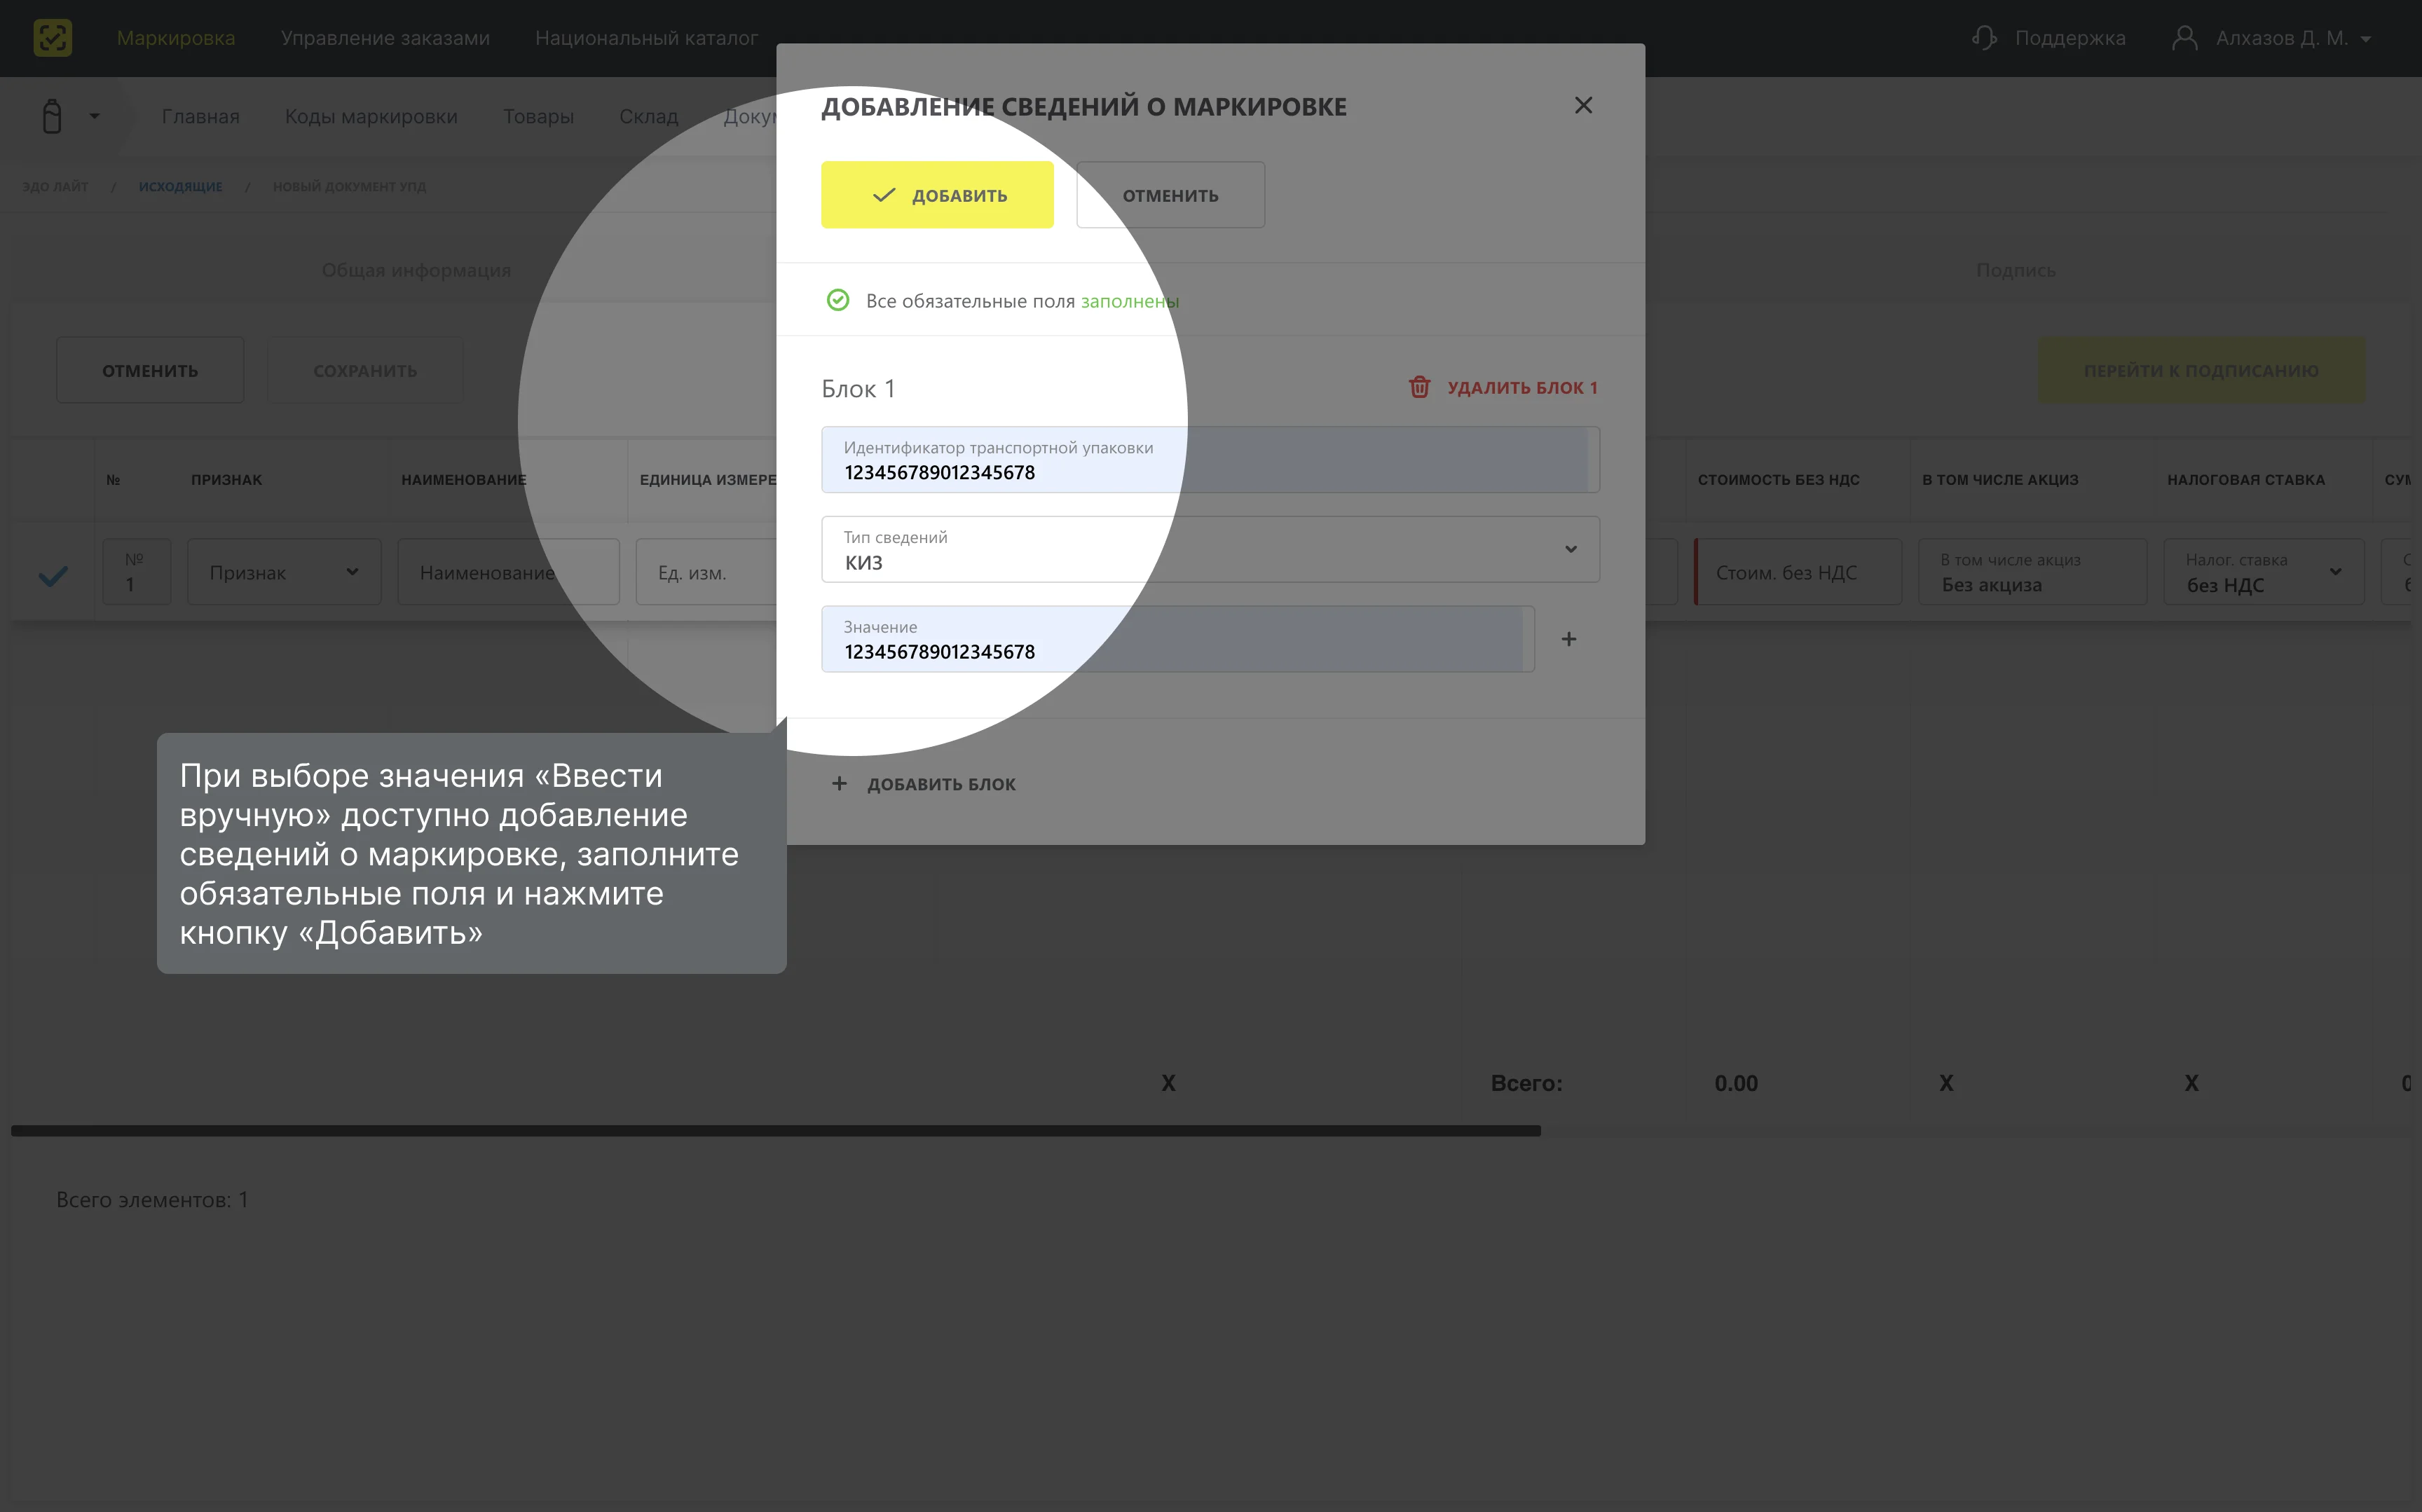This screenshot has height=1512, width=2422.
Task: Click the Стоим. без НДС field
Action: (x=1798, y=572)
